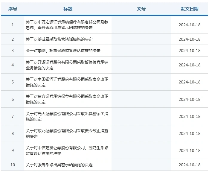
Task: Click the date cell of the 张瀚 row
Action: tap(190, 165)
